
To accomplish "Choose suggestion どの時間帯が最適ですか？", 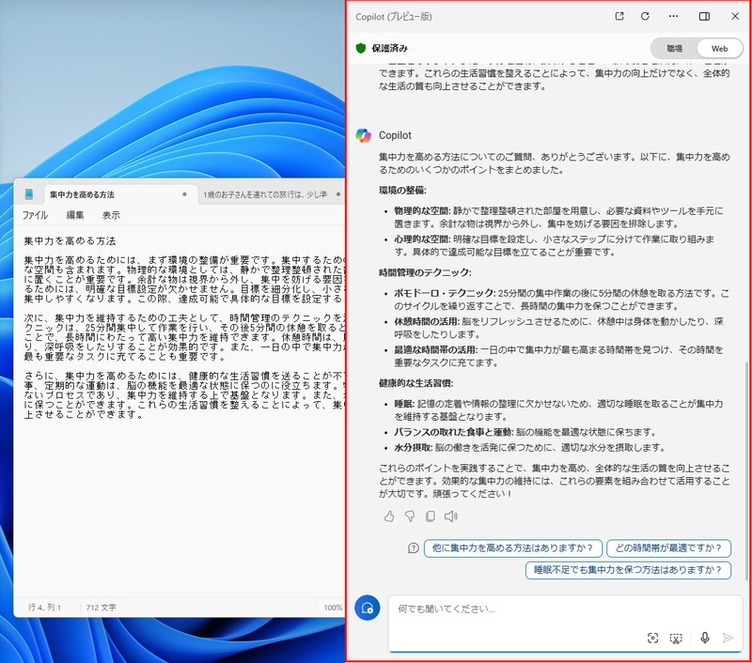I will pyautogui.click(x=668, y=548).
